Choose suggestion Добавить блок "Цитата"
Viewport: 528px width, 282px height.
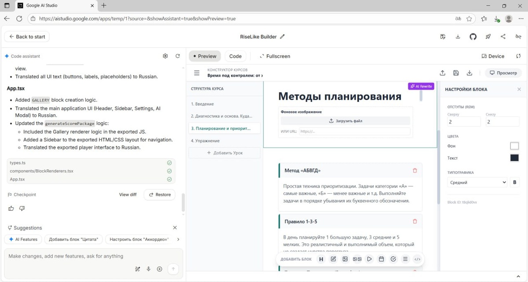pos(74,239)
